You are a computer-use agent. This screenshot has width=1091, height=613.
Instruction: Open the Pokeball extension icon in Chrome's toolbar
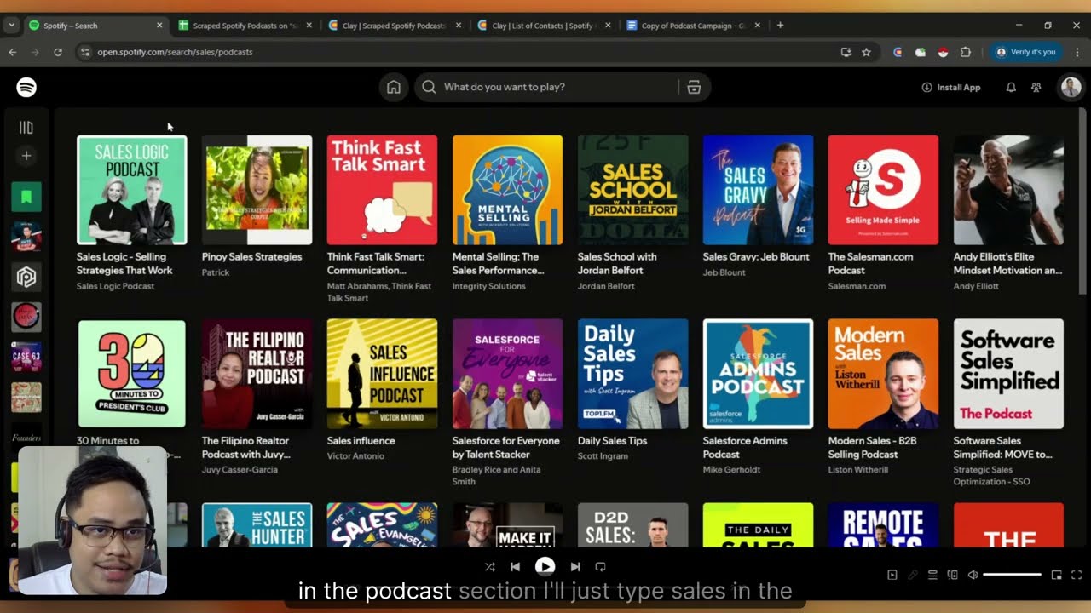click(943, 52)
